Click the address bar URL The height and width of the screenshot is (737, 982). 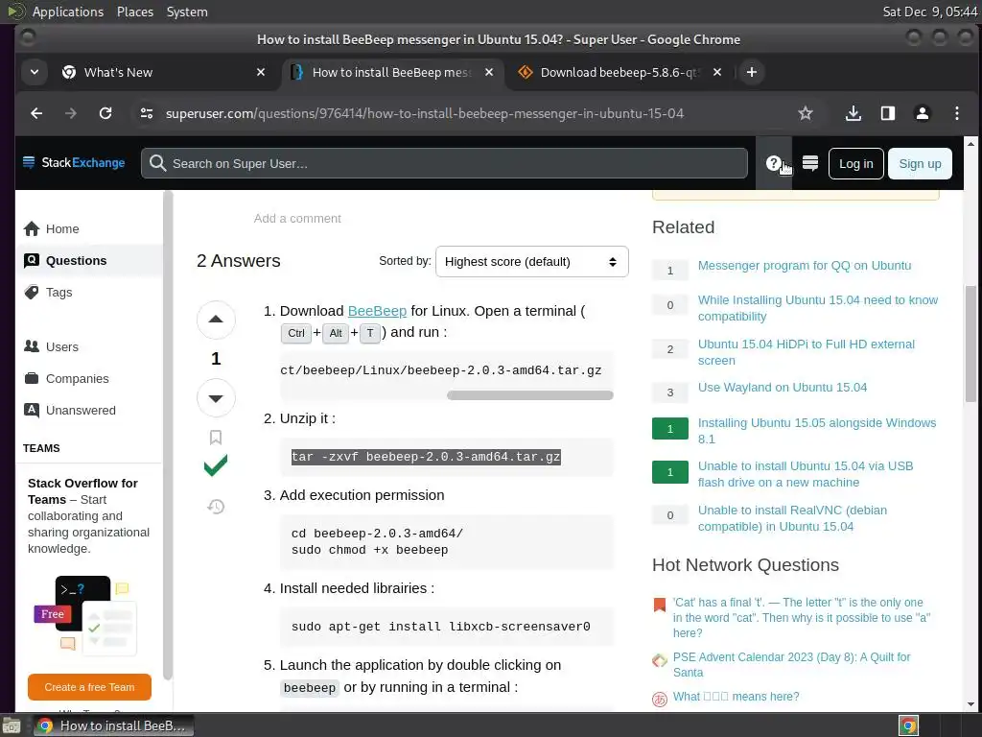point(424,113)
